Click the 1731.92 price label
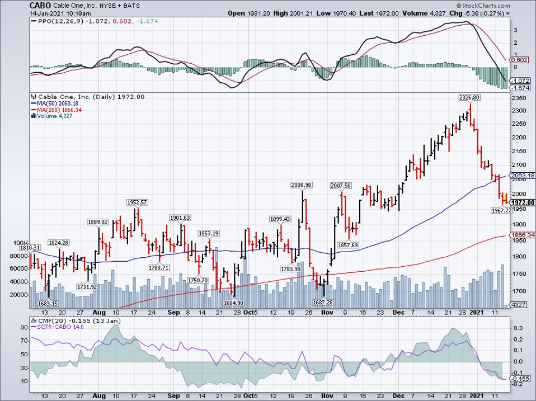The image size is (536, 401). [87, 287]
